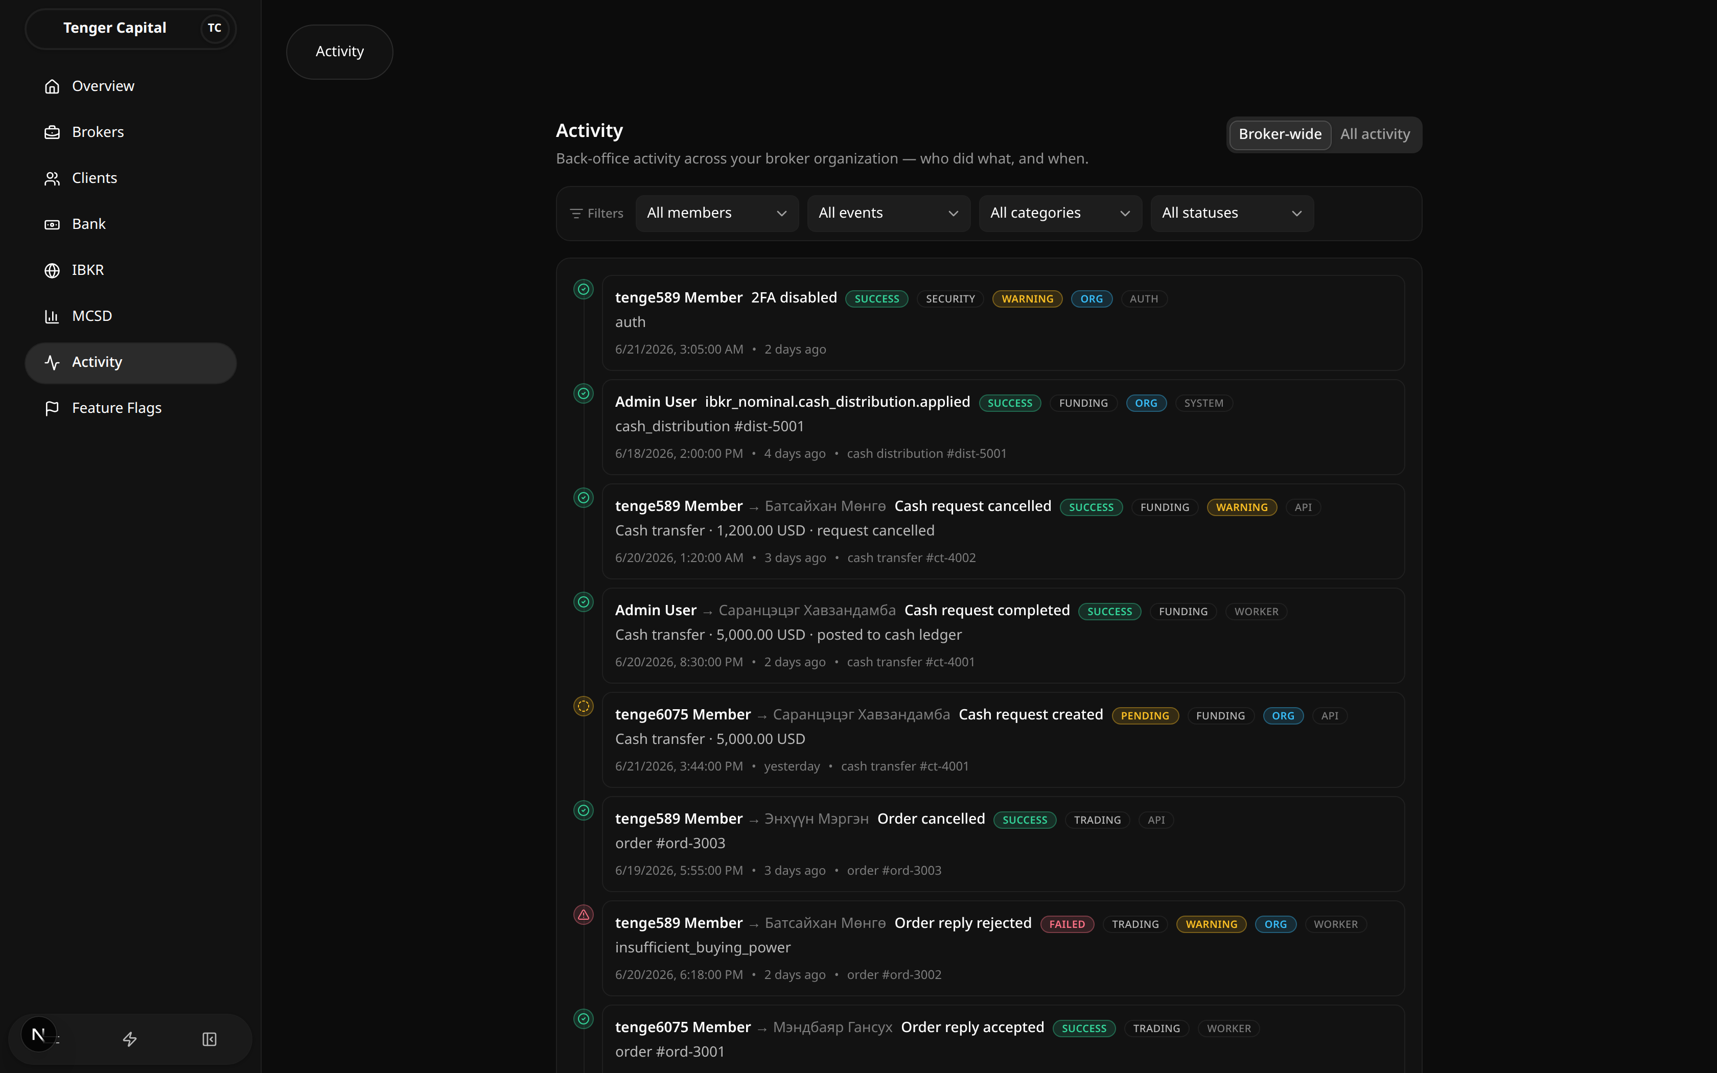Click the TRADING tag on Order cancelled entry

[1097, 821]
